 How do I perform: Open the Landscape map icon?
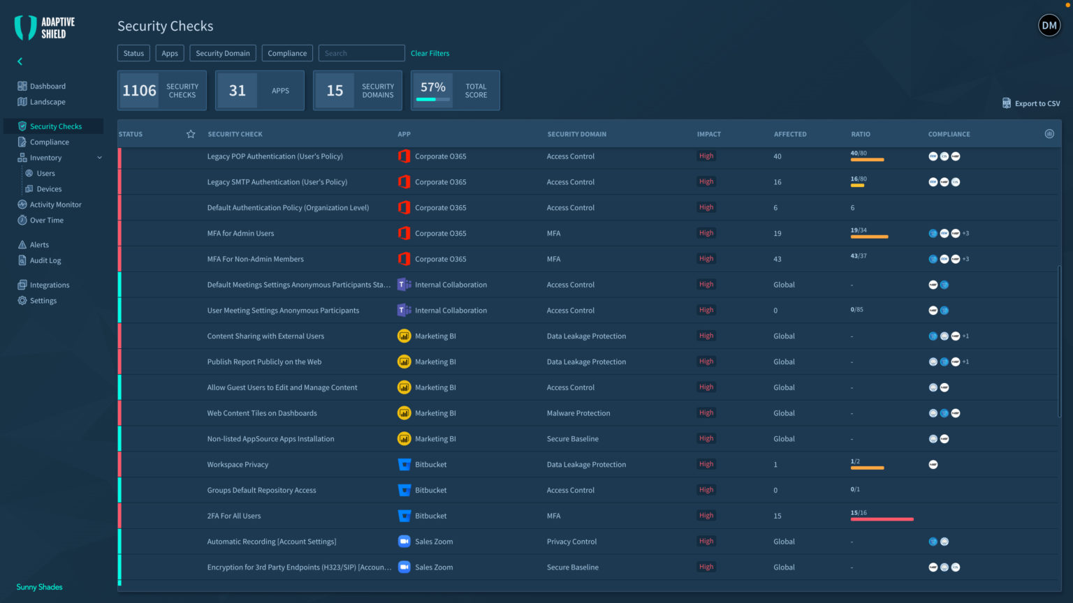click(22, 102)
